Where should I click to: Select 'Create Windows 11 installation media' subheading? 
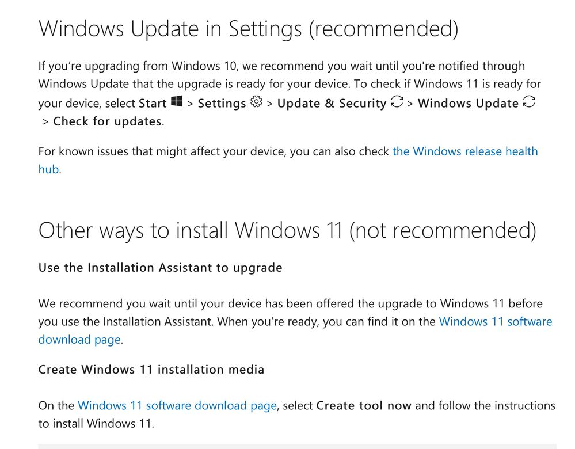tap(151, 370)
